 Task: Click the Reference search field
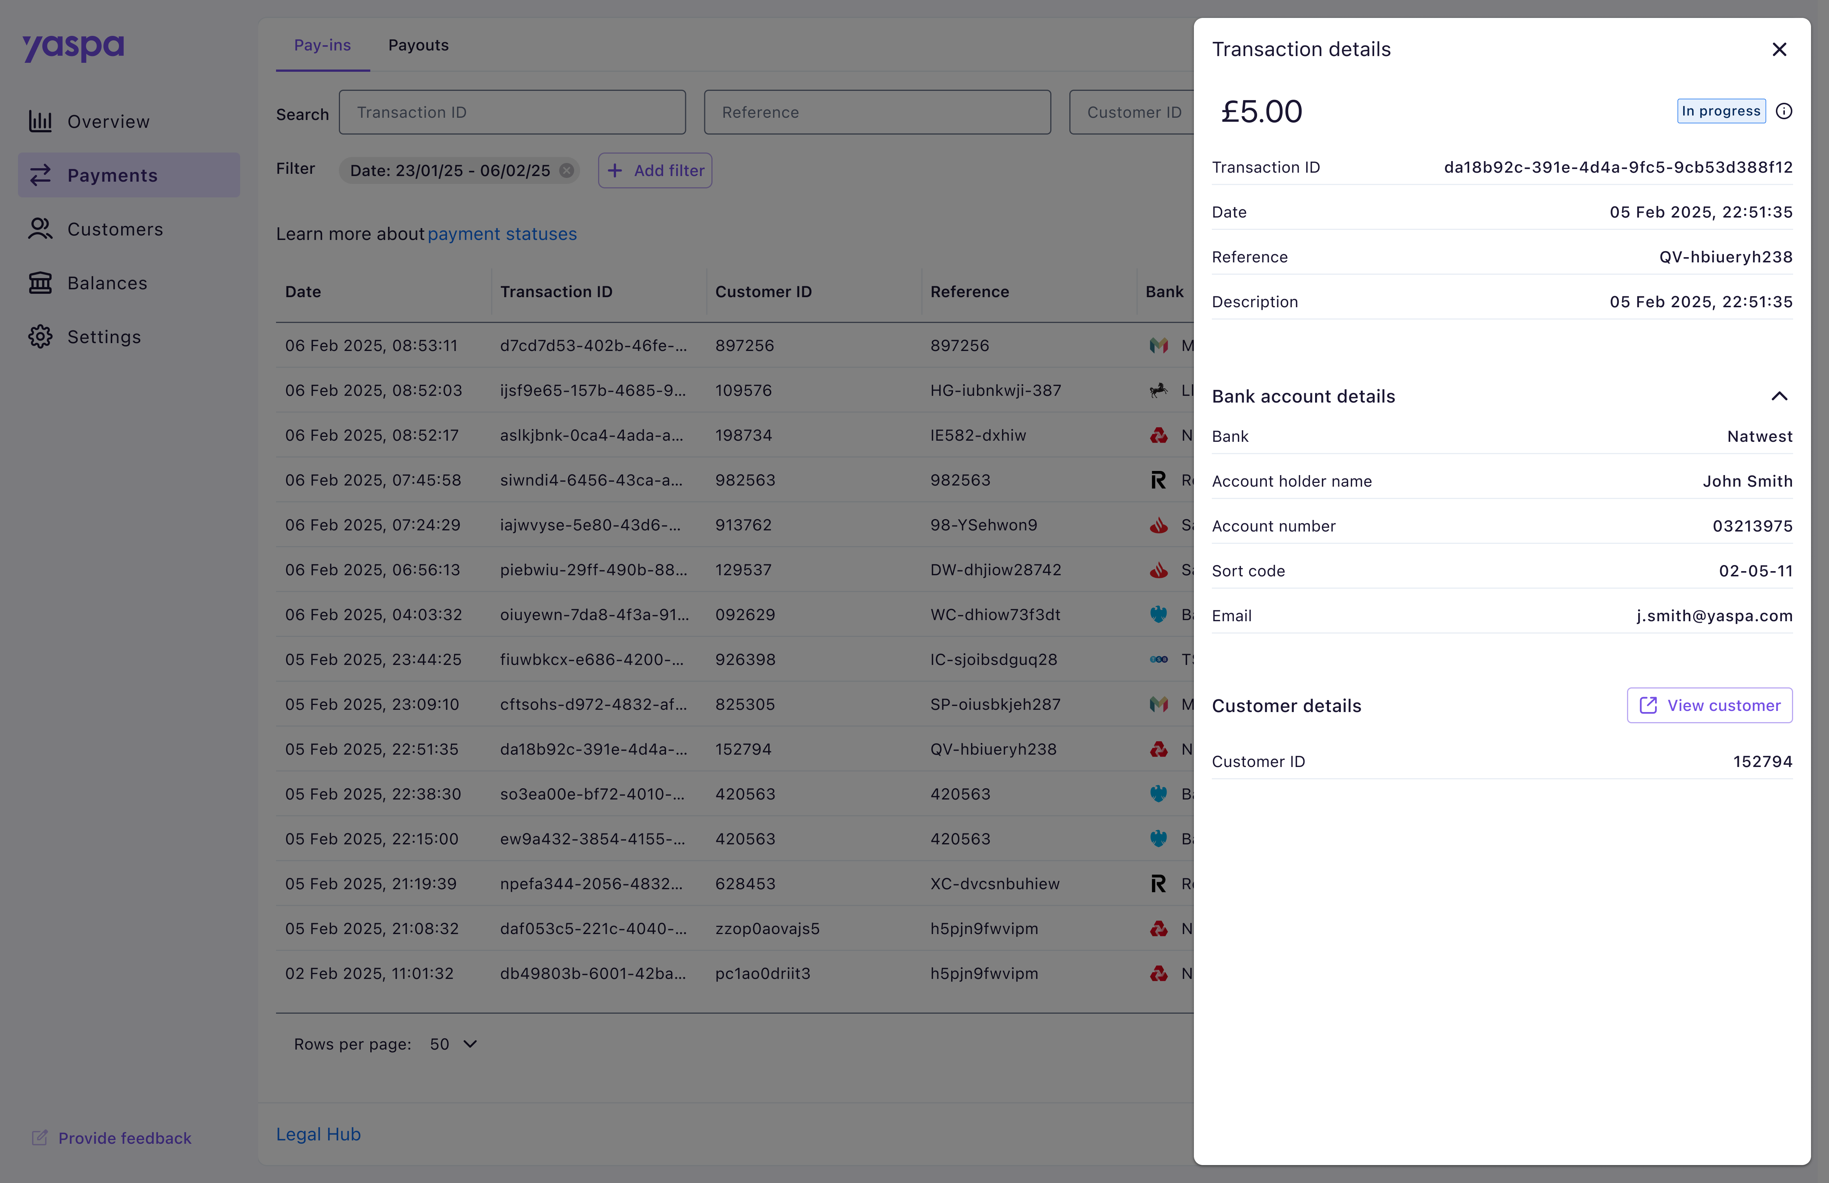877,112
